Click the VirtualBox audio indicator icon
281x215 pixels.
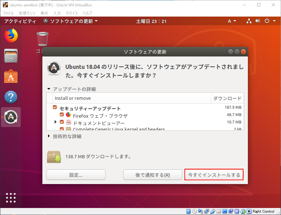coord(200,211)
